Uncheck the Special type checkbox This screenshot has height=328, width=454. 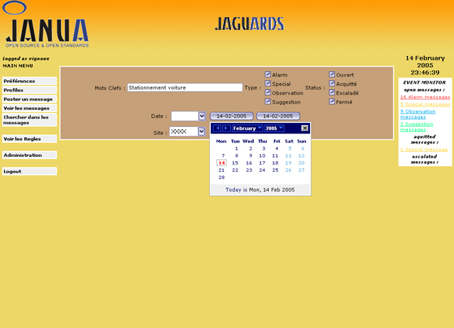click(x=267, y=84)
